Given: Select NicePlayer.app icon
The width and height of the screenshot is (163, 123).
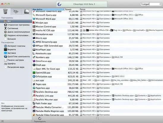Looking at the screenshot, I should pyautogui.click(x=34, y=50).
